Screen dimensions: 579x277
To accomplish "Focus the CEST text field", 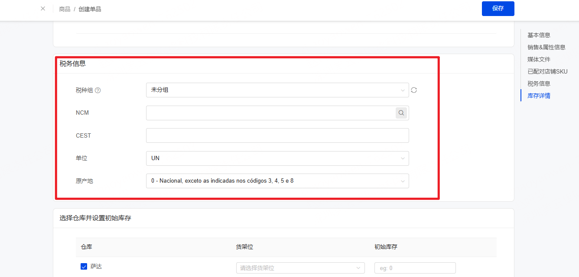I will click(x=277, y=135).
